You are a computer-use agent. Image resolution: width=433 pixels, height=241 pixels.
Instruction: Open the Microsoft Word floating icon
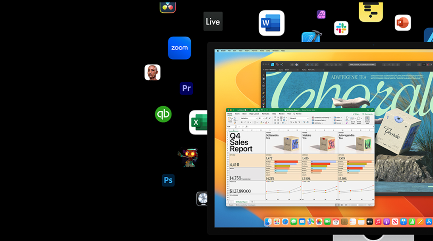(272, 23)
